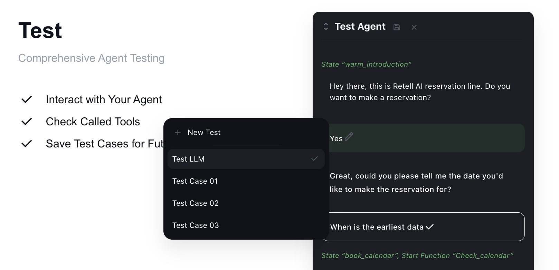Click the up-down chevron before Test Agent title
The height and width of the screenshot is (270, 559).
click(x=325, y=27)
